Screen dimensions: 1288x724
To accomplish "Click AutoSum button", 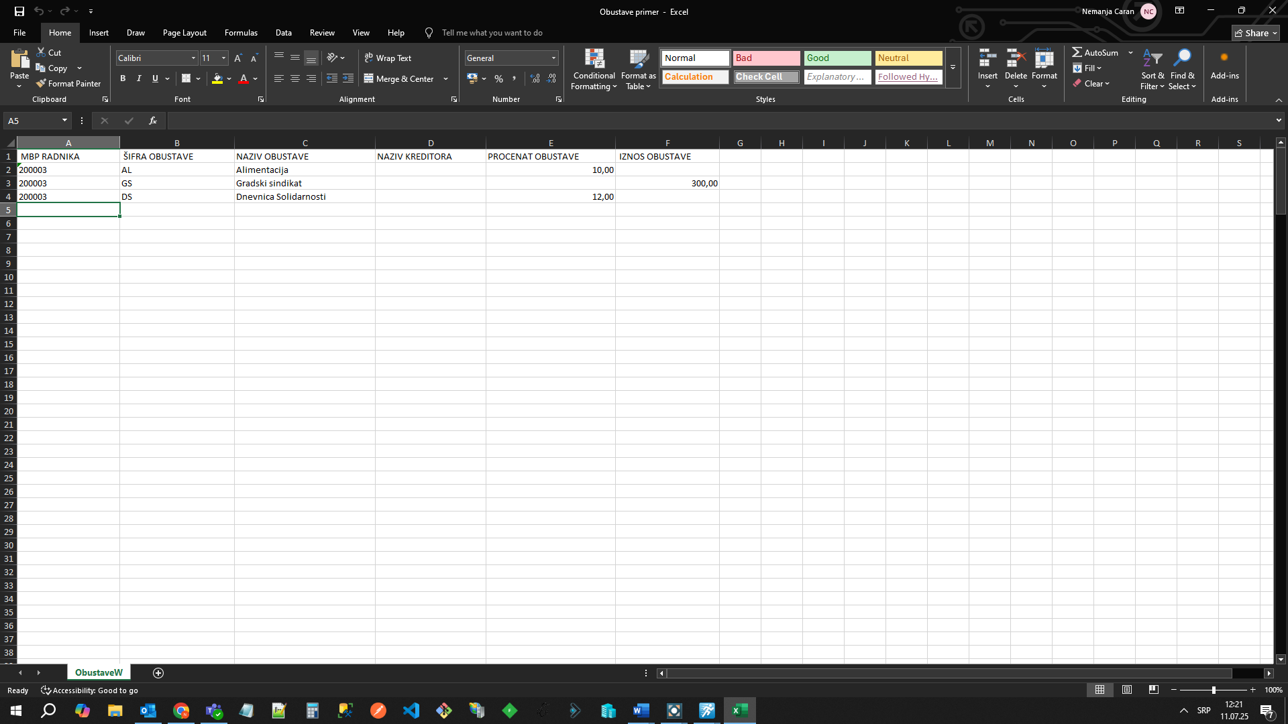I will (x=1095, y=52).
